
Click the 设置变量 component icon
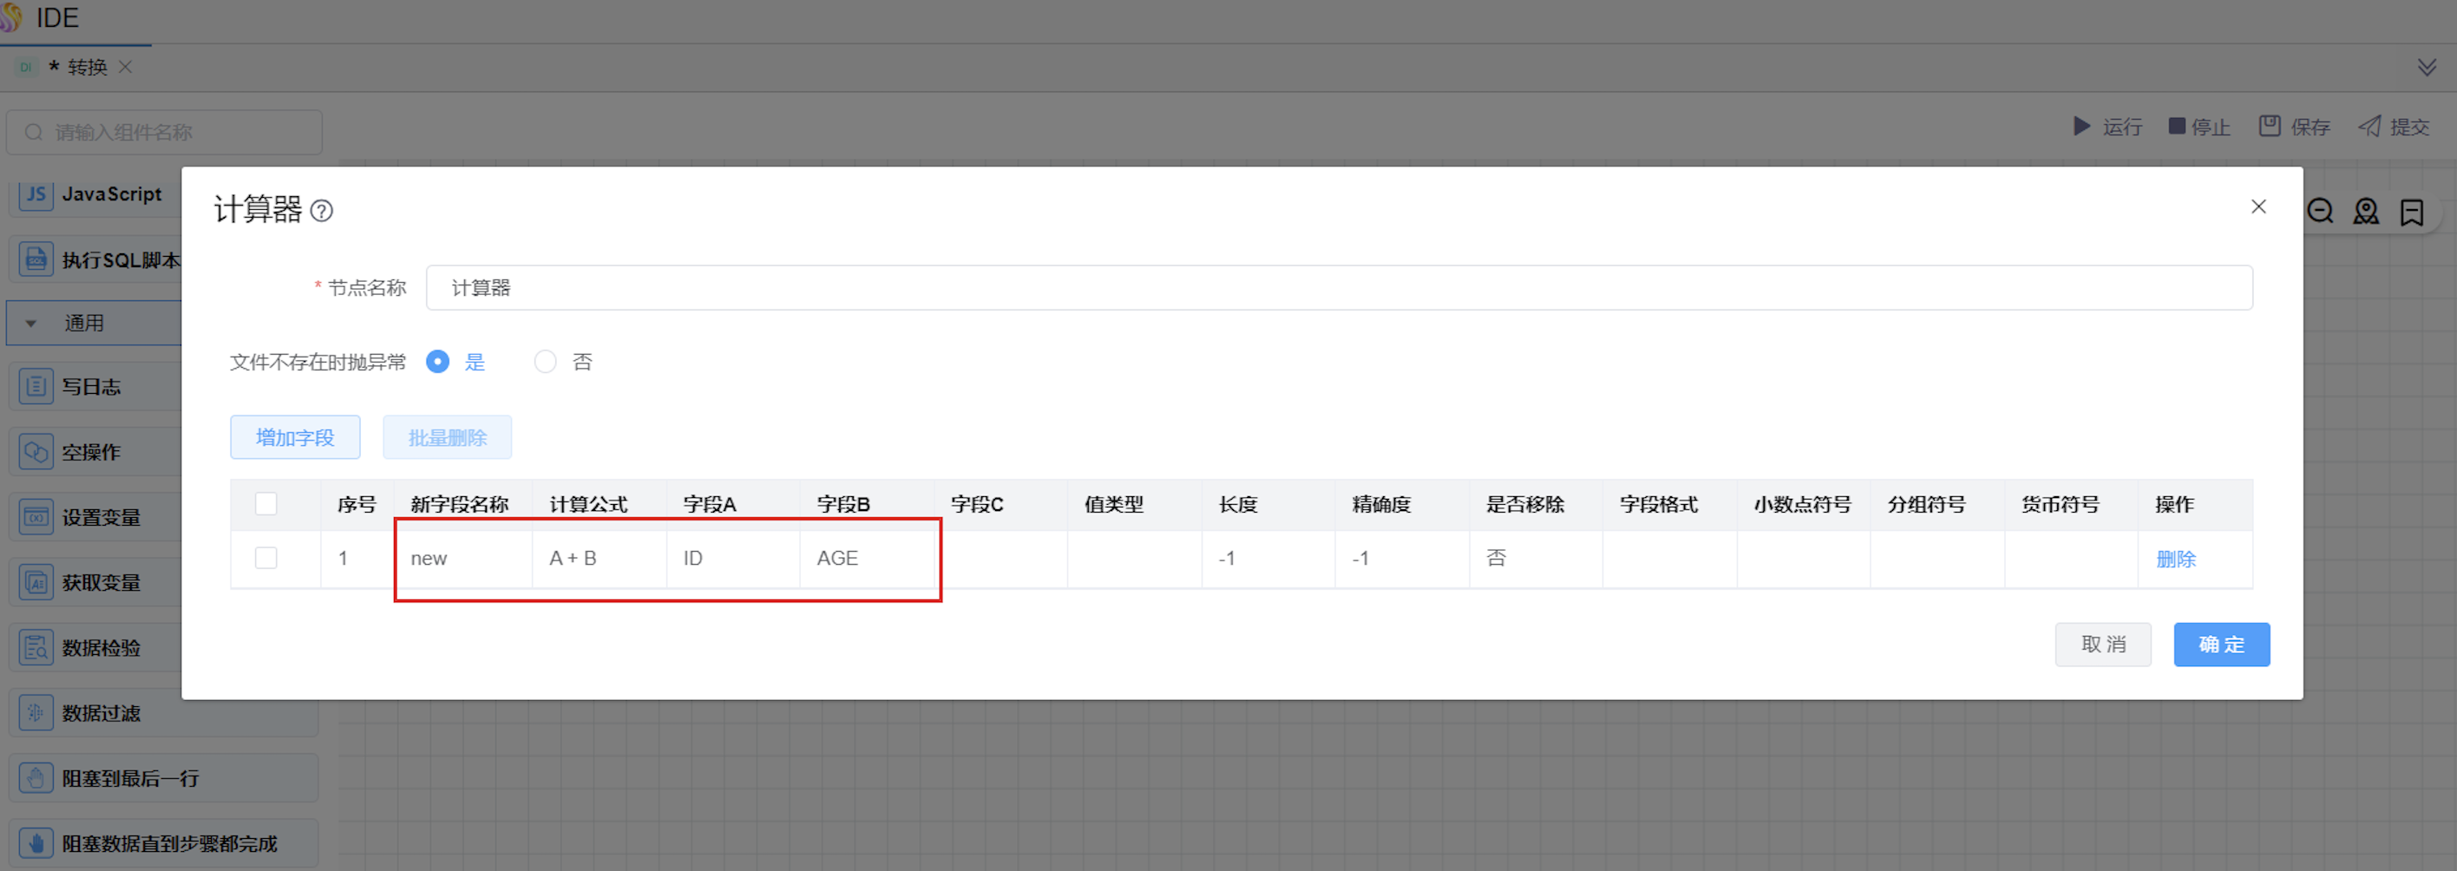(x=36, y=517)
